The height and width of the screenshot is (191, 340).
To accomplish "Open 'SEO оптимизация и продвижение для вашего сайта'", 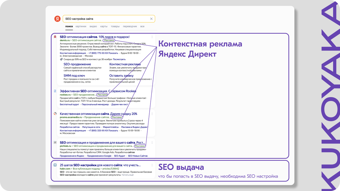I will pos(102,143).
